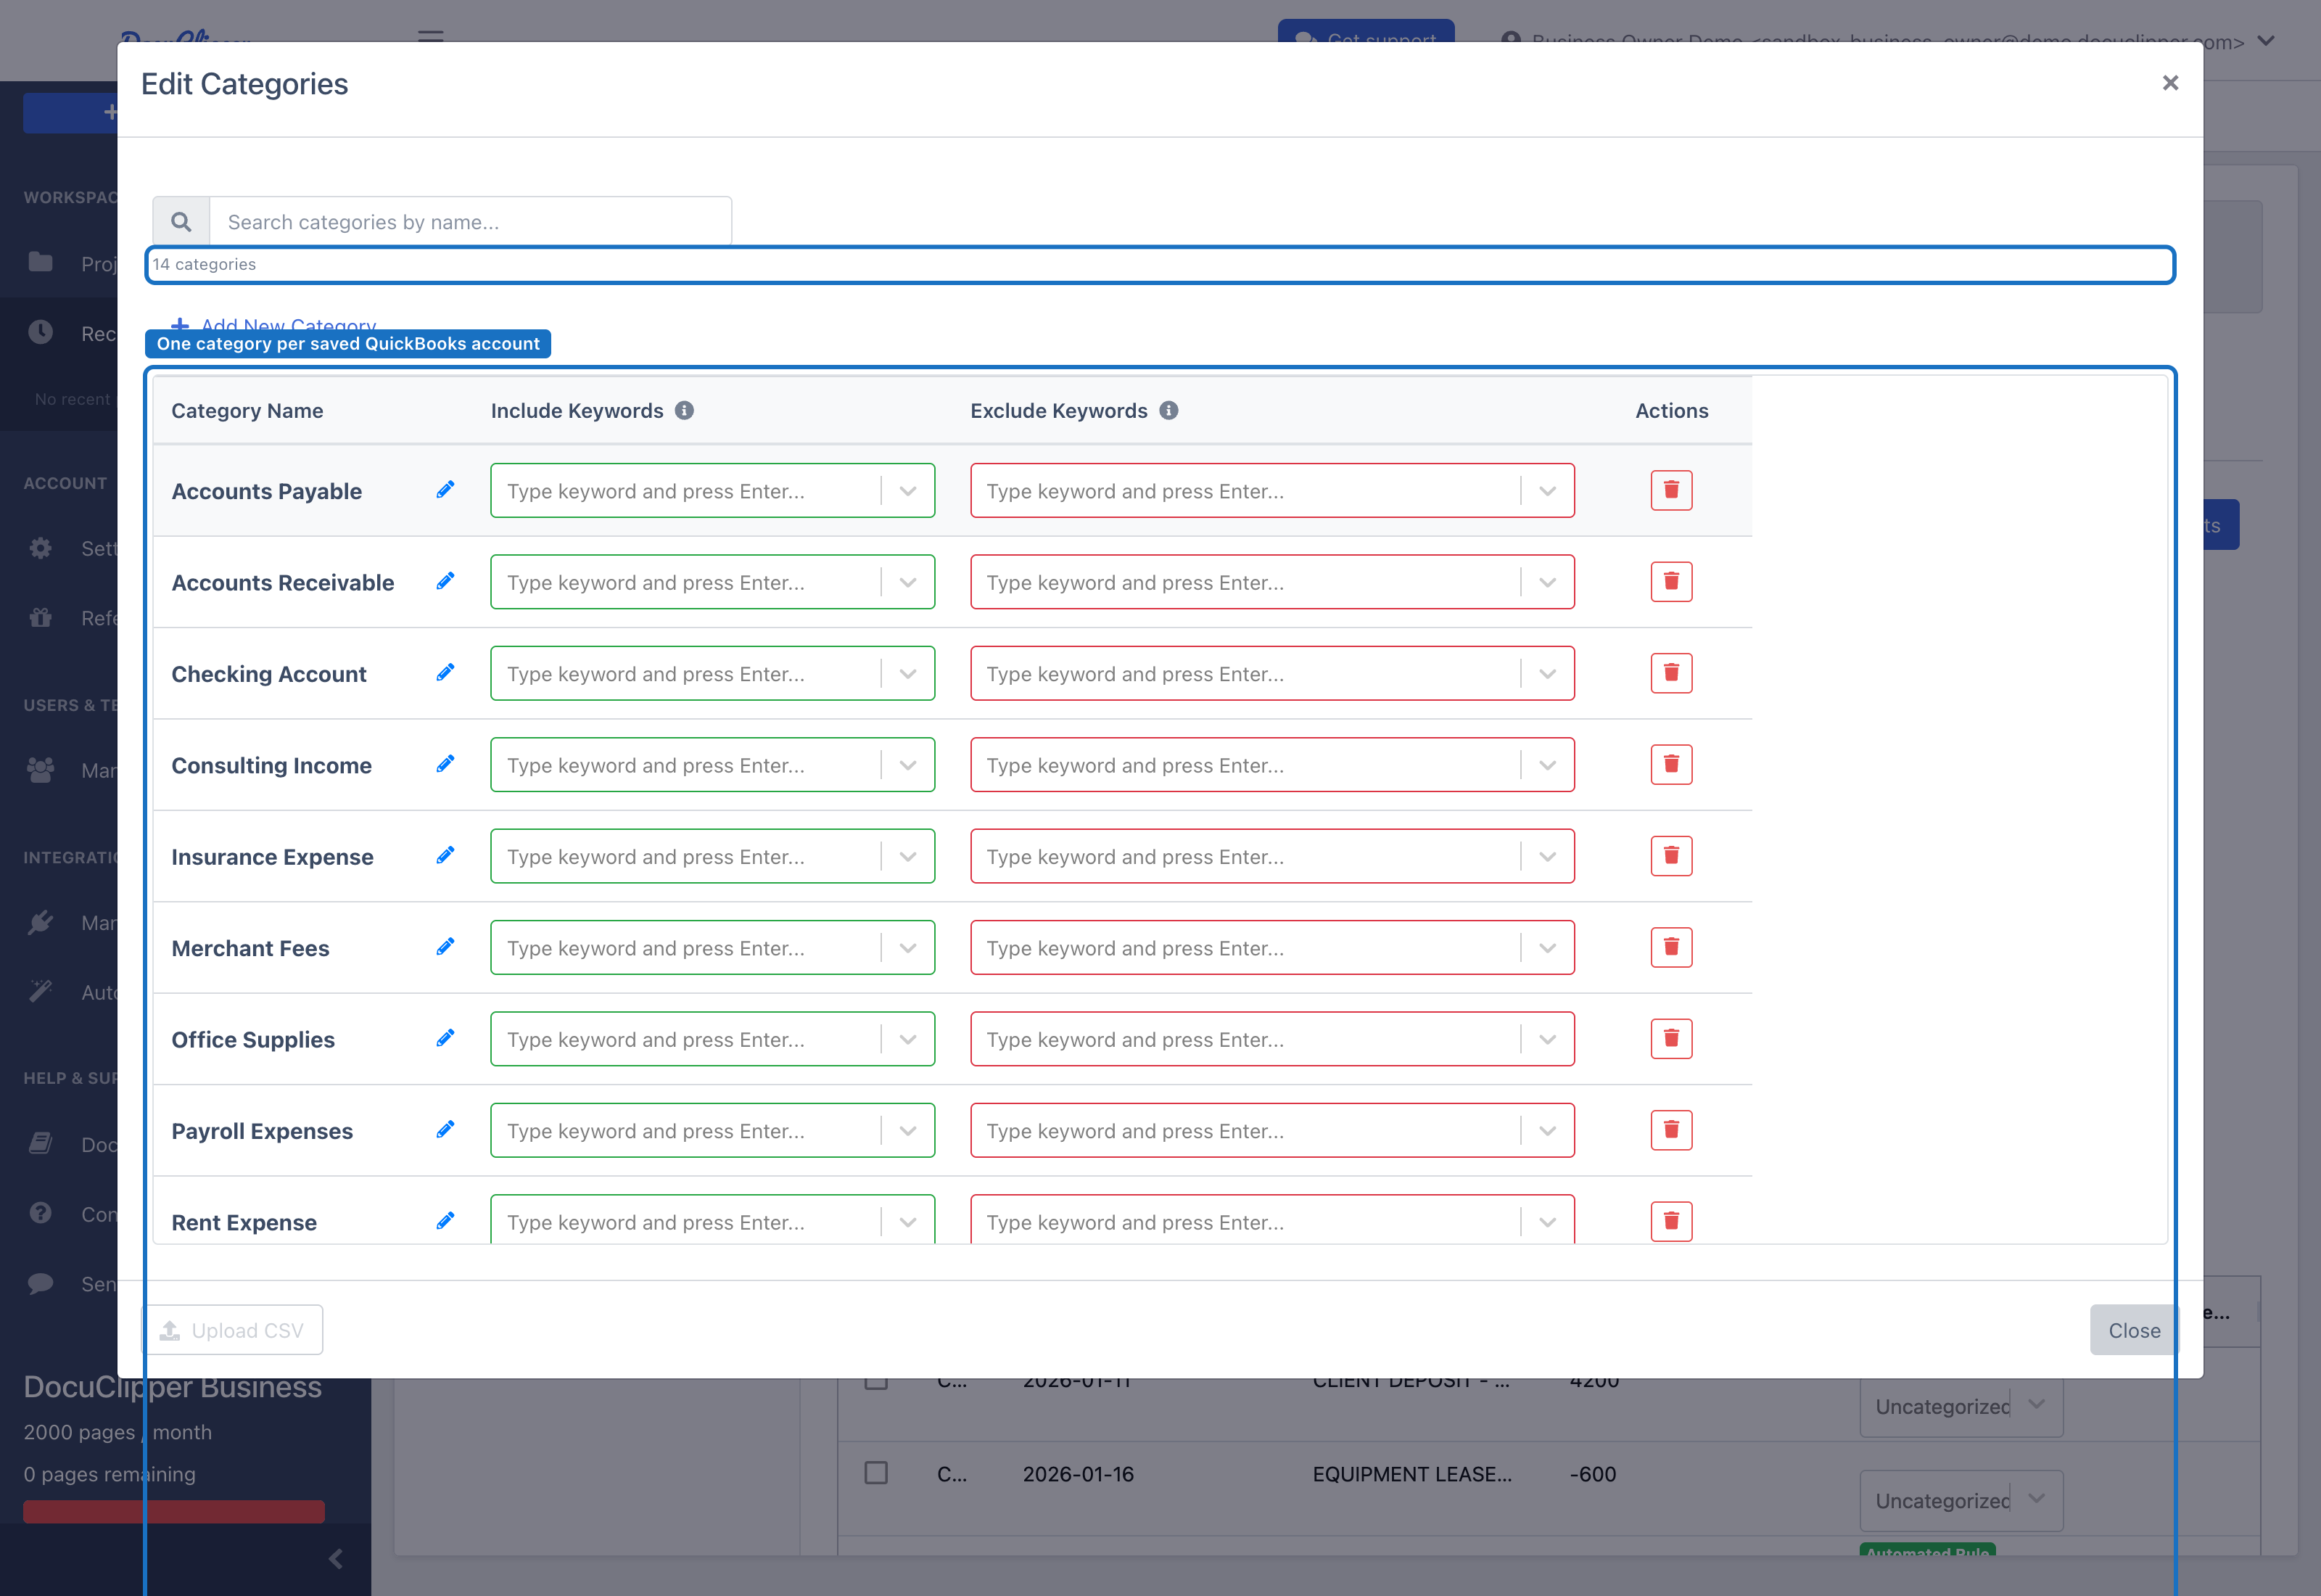The width and height of the screenshot is (2321, 1596).
Task: Edit the Merchant Fees category name
Action: click(x=445, y=947)
